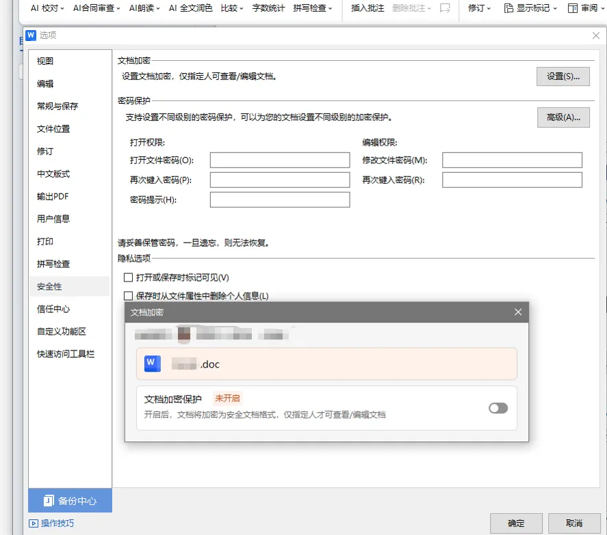This screenshot has width=607, height=535.
Task: Click the 再次键入密码(R) field
Action: 512,180
